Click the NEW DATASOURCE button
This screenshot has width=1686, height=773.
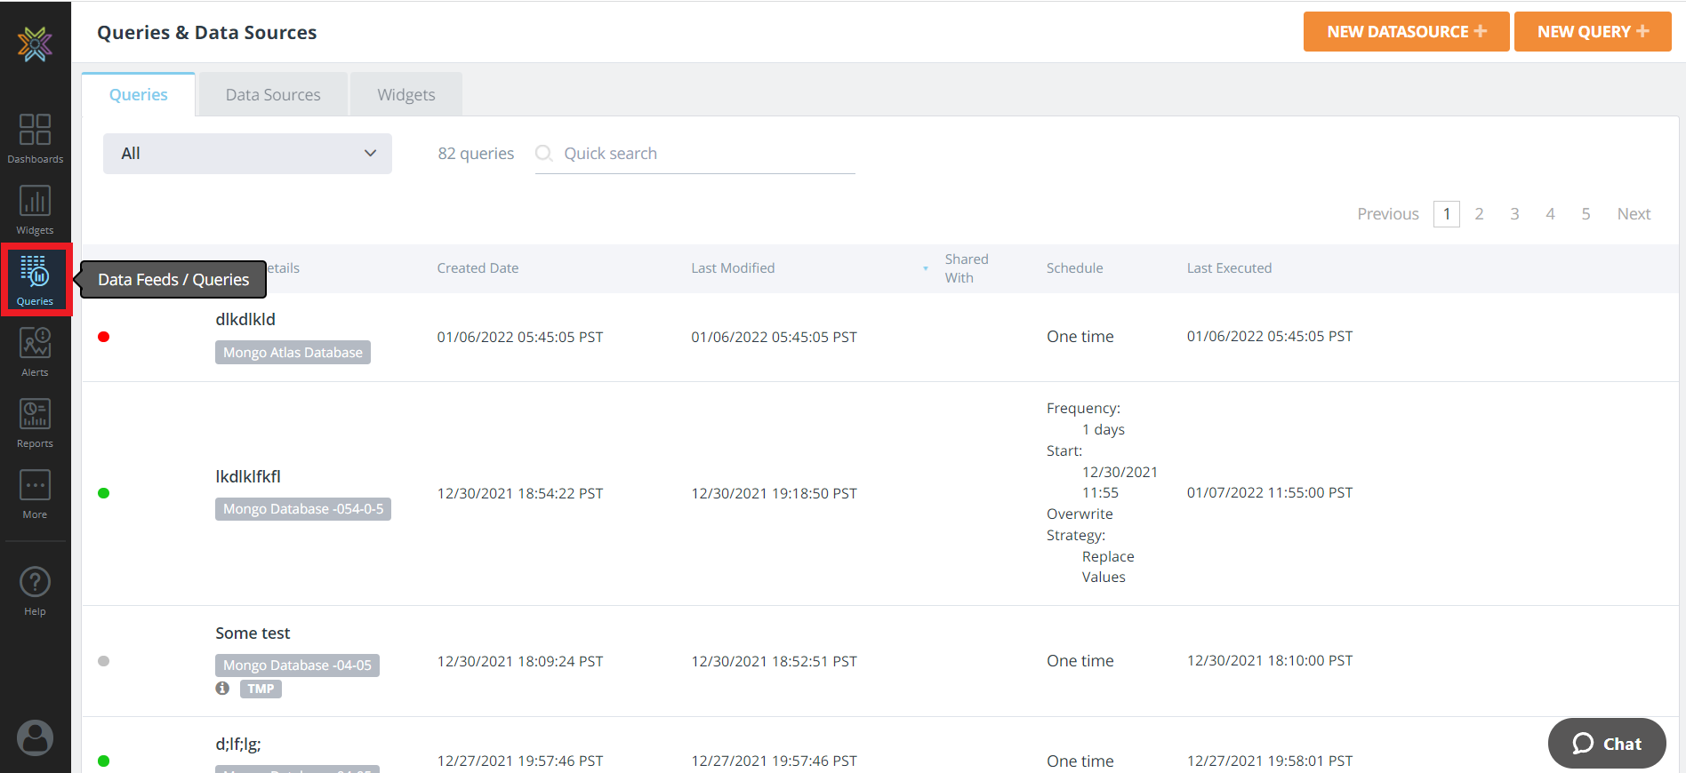click(1405, 32)
